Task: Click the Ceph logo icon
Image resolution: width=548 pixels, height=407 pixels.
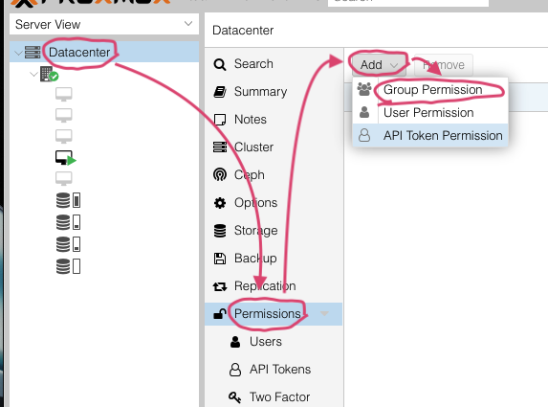Action: pyautogui.click(x=220, y=174)
